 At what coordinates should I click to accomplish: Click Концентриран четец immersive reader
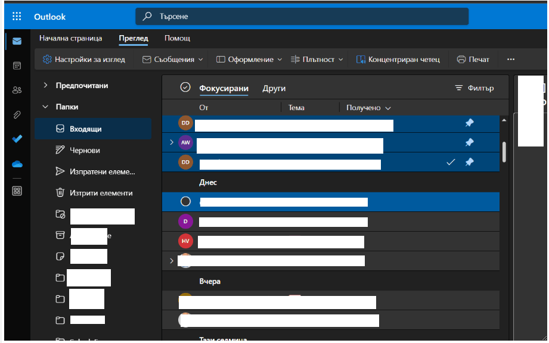398,60
